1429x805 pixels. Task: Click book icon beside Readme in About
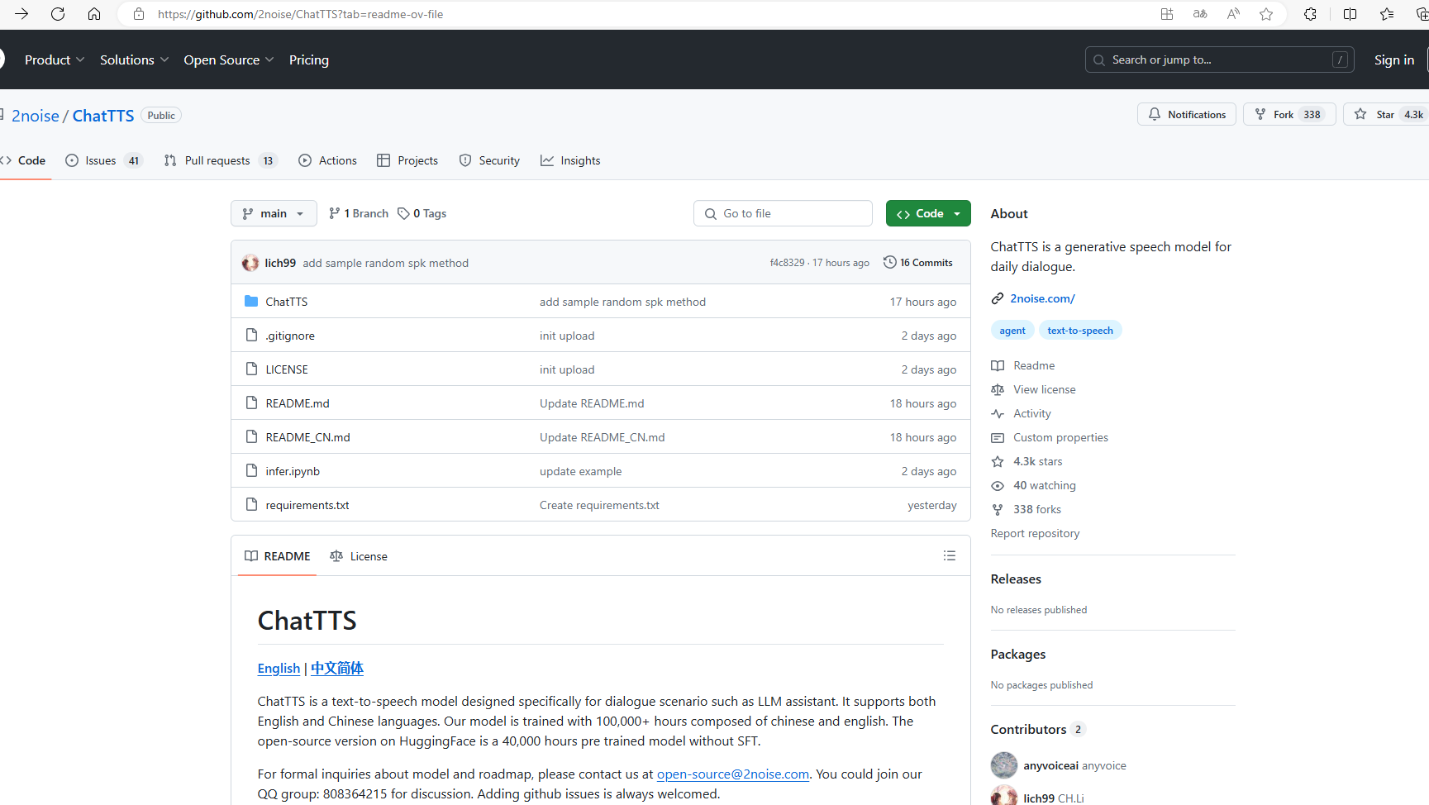coord(998,366)
